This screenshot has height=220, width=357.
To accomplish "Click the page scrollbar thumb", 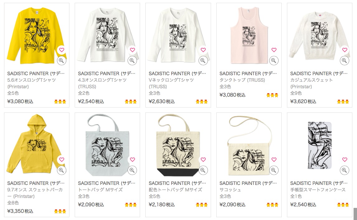I will (355, 214).
